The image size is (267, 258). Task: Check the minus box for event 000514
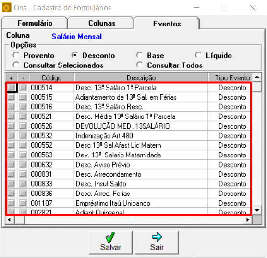tap(23, 88)
